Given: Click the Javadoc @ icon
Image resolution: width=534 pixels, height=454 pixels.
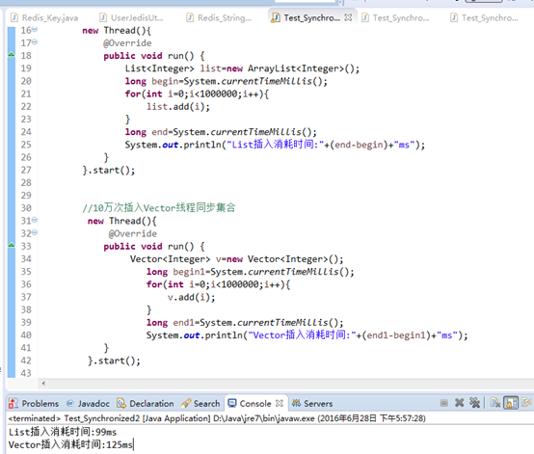Looking at the screenshot, I should point(70,403).
